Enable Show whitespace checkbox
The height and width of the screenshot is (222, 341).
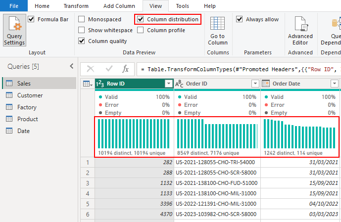[81, 30]
